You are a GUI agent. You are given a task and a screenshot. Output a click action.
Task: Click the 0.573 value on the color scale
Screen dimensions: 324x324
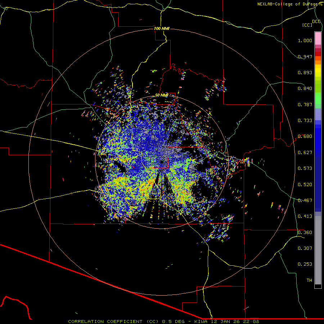point(305,168)
